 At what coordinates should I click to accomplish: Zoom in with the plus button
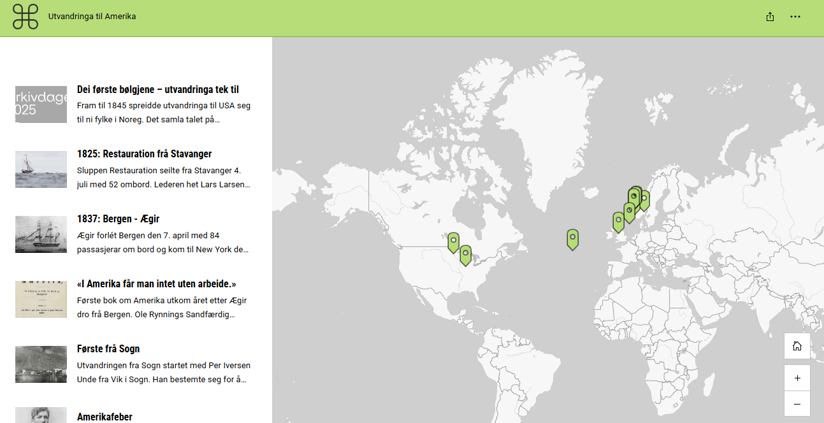click(x=797, y=378)
